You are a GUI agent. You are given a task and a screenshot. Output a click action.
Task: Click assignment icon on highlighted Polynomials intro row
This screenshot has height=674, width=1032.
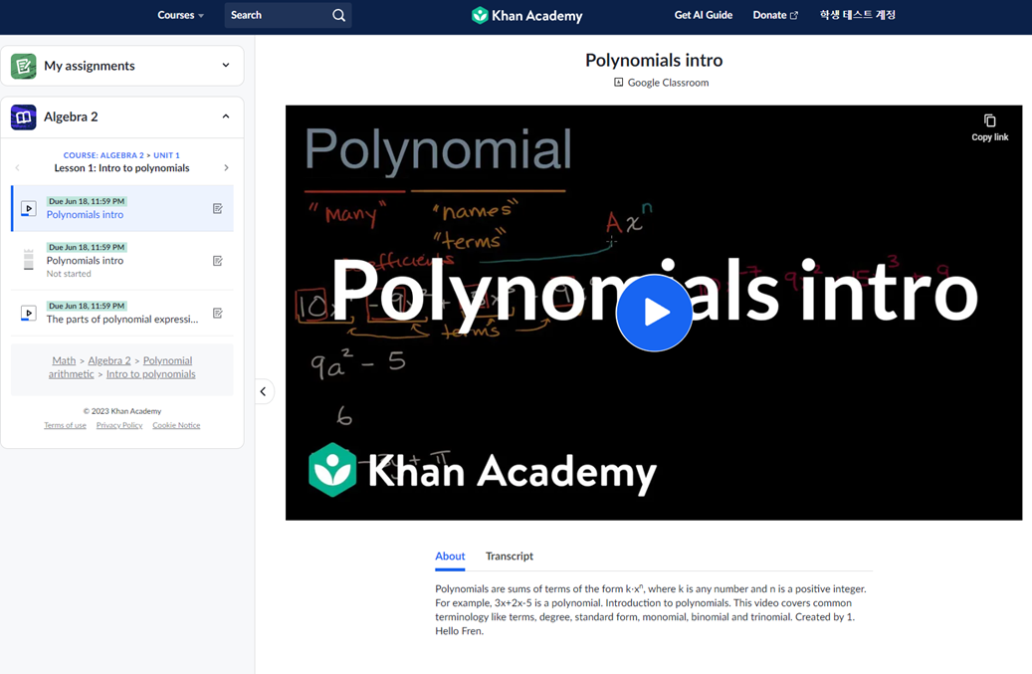(x=218, y=209)
